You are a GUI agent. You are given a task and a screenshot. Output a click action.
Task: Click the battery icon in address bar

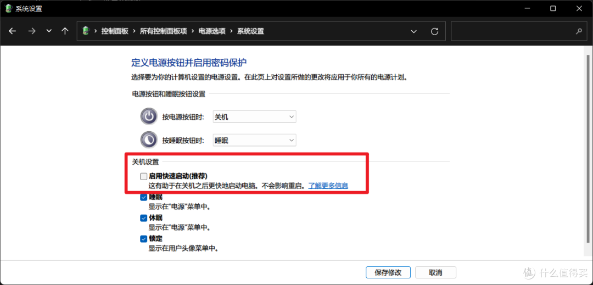(86, 31)
